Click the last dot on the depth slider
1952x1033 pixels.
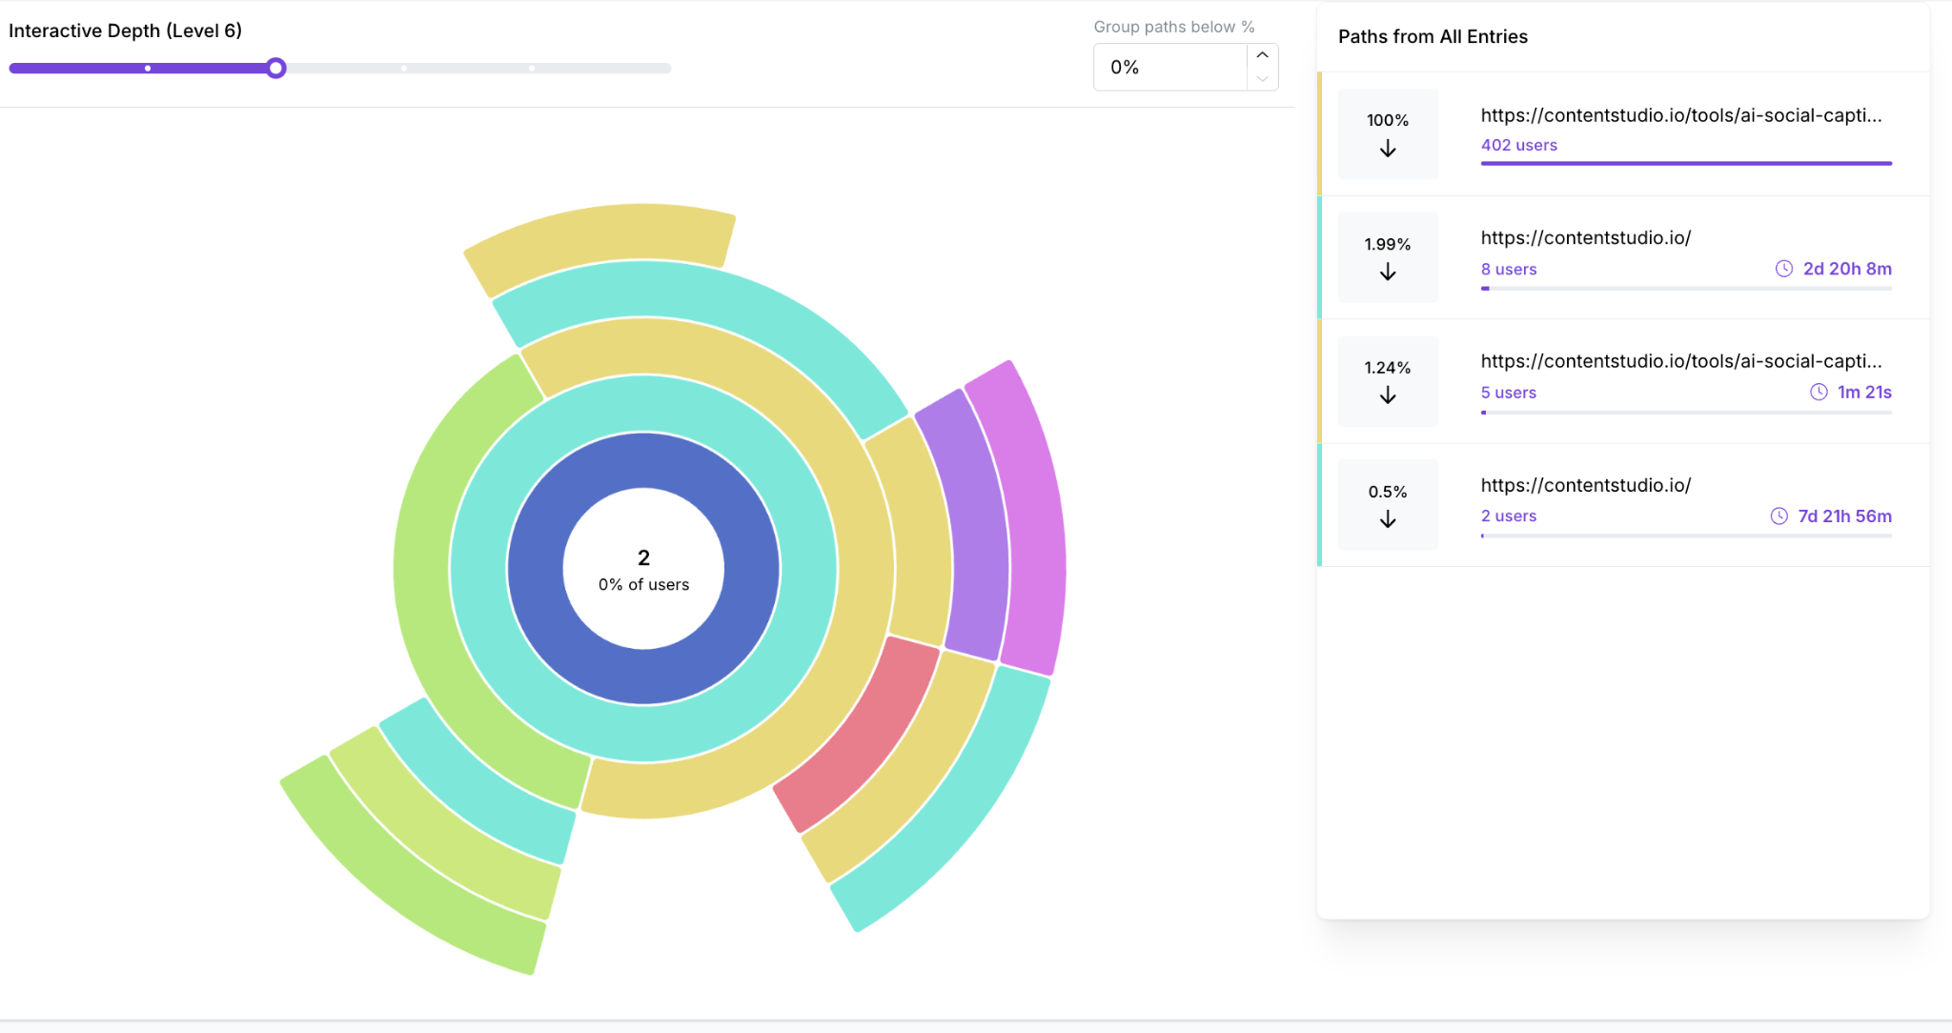click(532, 69)
